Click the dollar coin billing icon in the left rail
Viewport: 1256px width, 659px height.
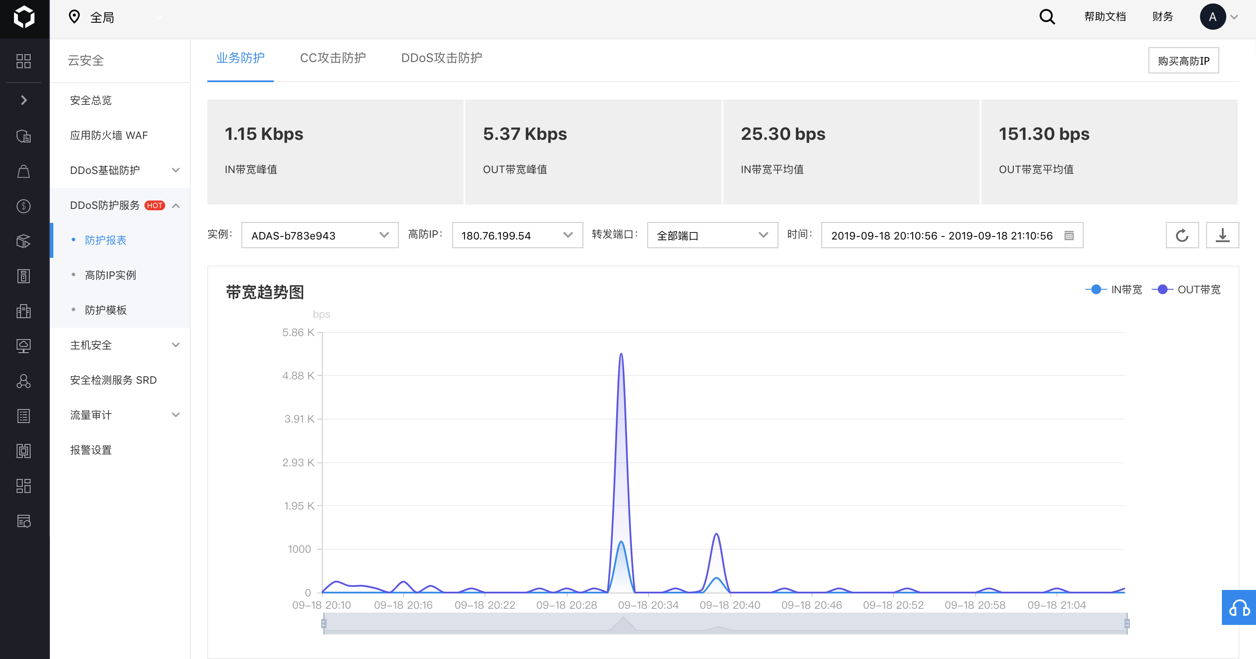pos(24,206)
